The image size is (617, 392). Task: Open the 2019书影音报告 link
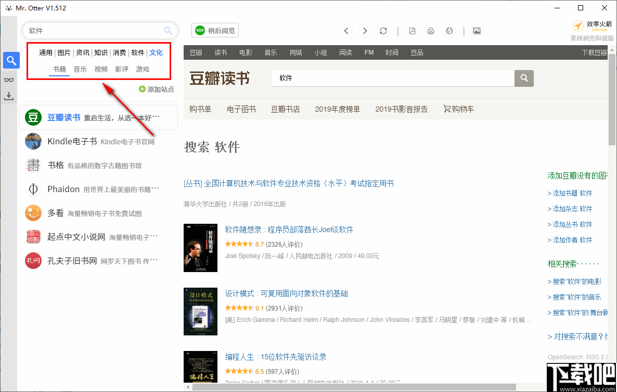tap(402, 109)
